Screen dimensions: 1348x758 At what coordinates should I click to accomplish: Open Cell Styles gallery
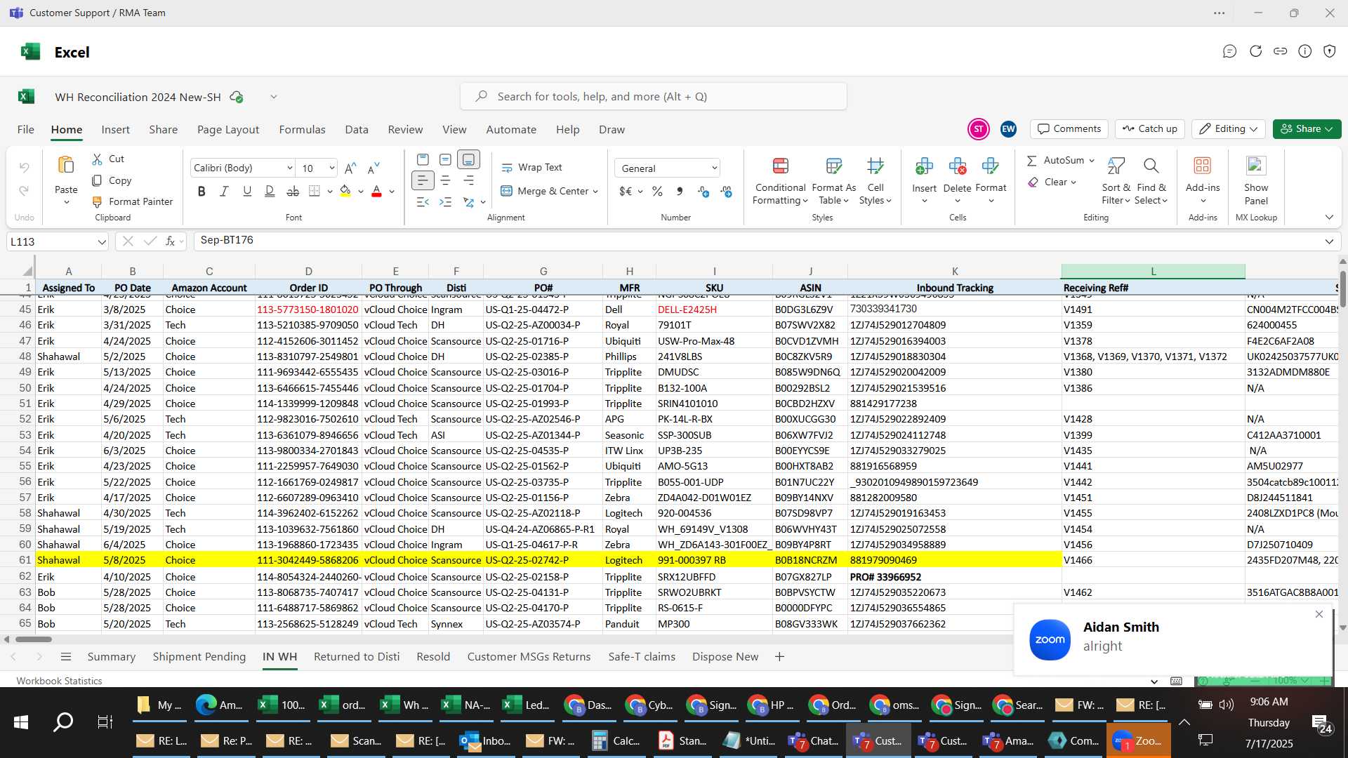click(x=875, y=181)
